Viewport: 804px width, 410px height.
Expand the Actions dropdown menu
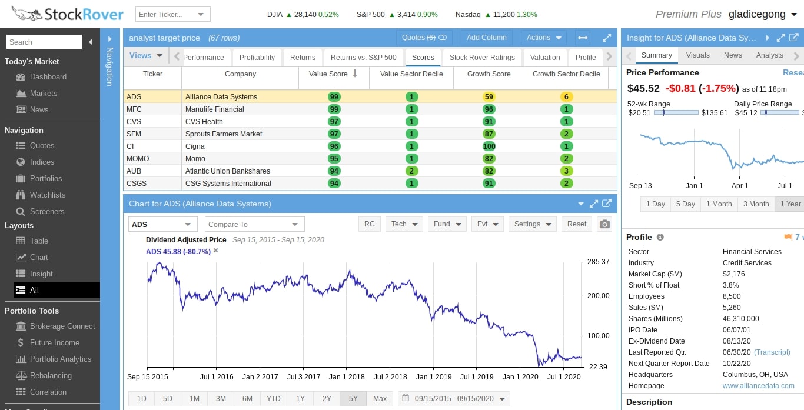pyautogui.click(x=543, y=38)
